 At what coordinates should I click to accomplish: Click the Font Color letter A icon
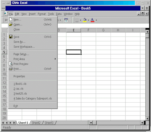tap(92, 20)
